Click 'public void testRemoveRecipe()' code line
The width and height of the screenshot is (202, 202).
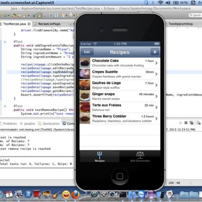(44, 110)
